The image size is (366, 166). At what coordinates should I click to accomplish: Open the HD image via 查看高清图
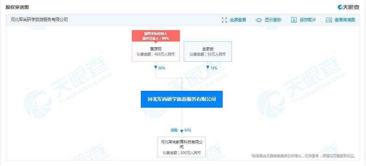pos(345,20)
